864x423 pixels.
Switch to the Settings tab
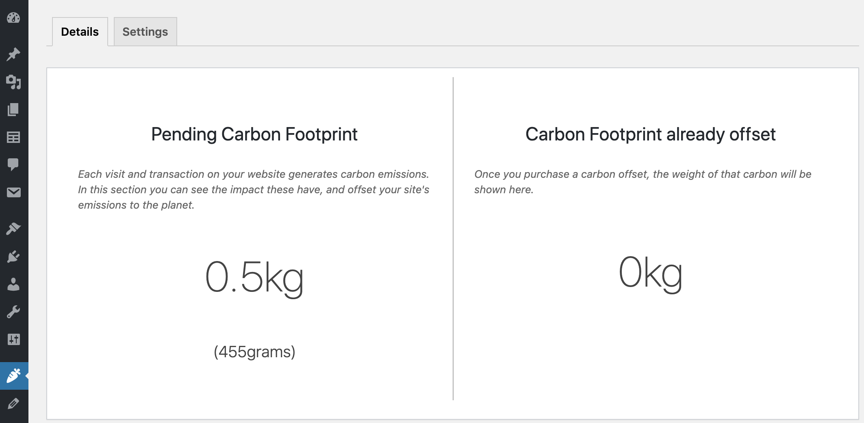(x=145, y=32)
